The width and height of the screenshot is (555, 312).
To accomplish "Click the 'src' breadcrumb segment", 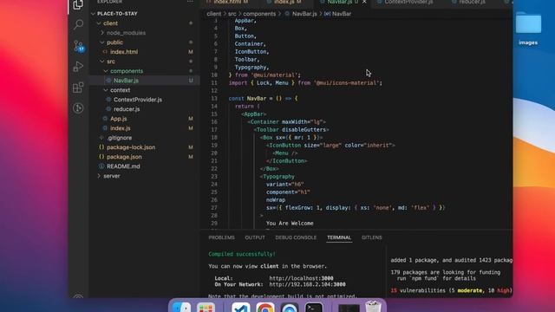I will click(232, 14).
